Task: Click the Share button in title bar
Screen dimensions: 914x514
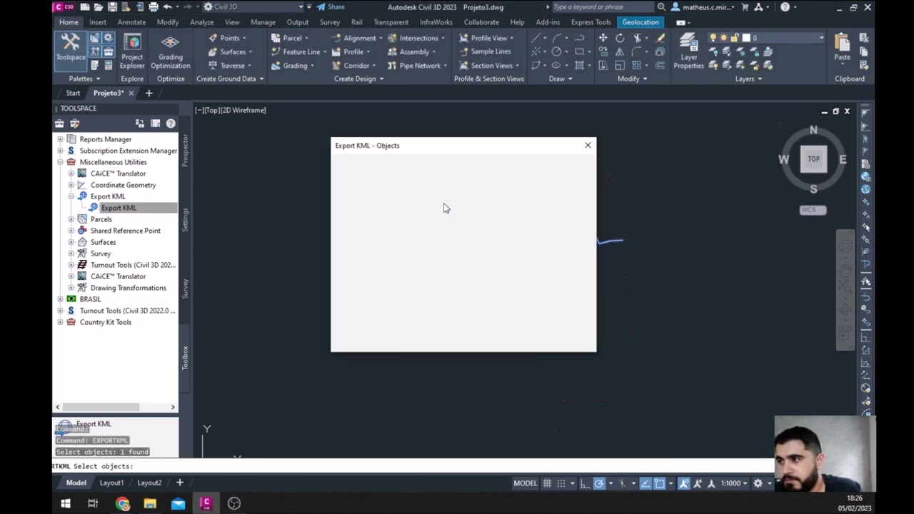Action: click(x=331, y=7)
